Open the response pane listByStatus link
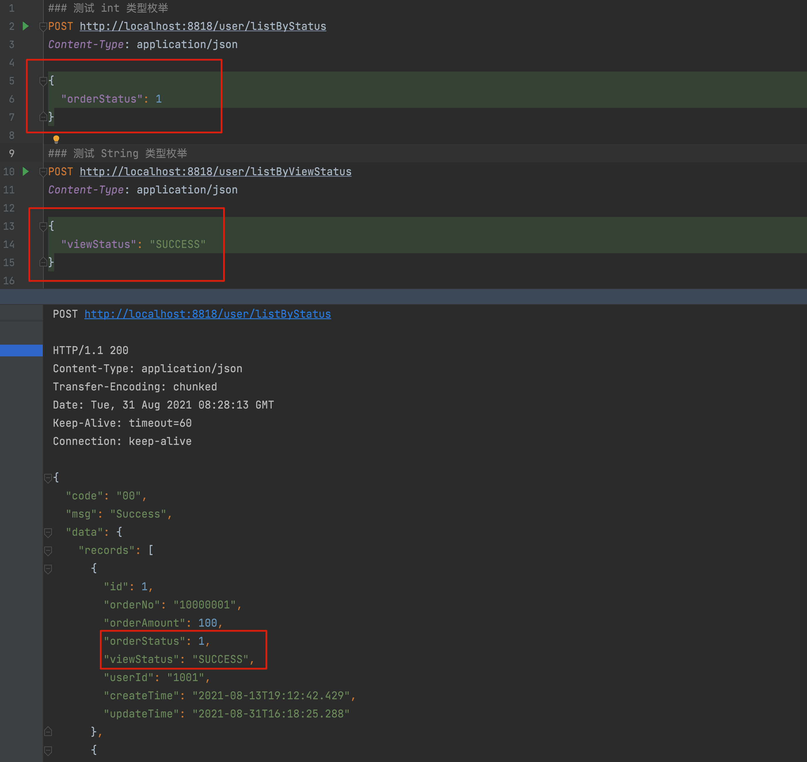807x762 pixels. [207, 314]
